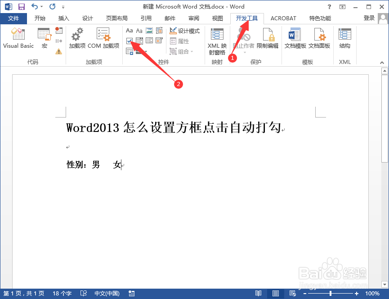Open the Visual Basic editor

tap(18, 38)
